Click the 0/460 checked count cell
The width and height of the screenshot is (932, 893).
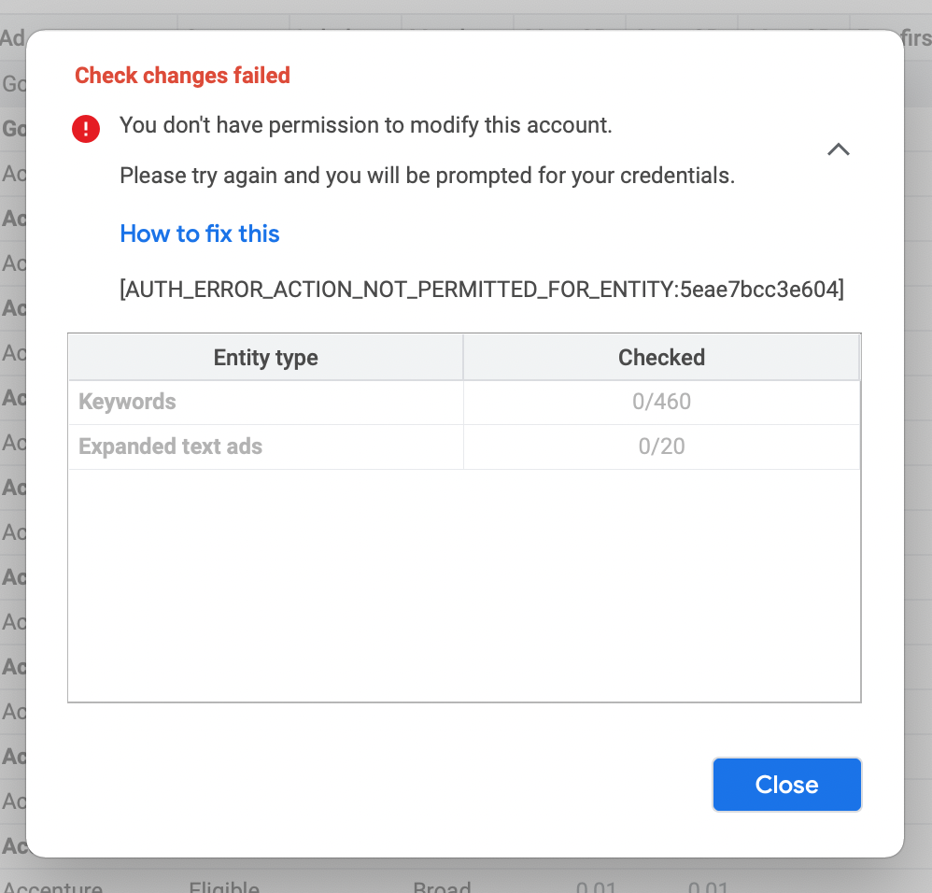pyautogui.click(x=661, y=402)
